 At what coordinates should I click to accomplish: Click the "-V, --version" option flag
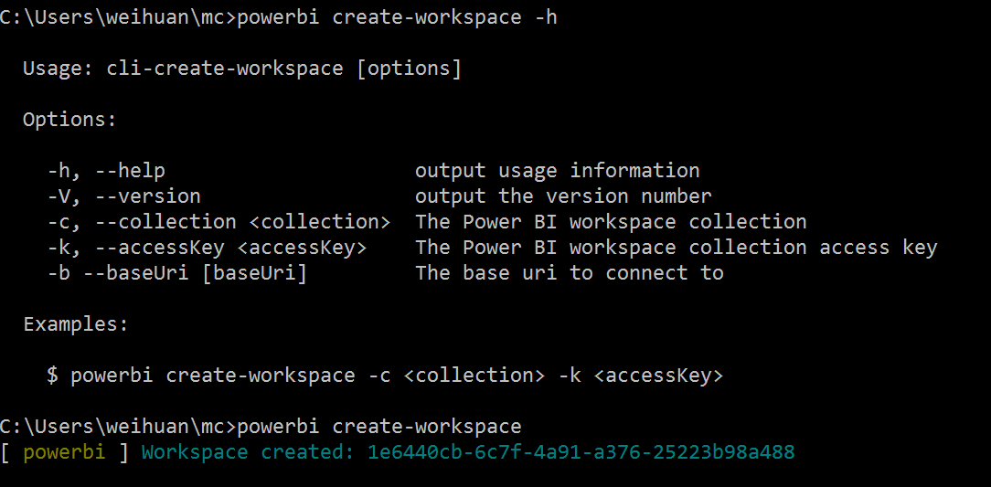[123, 196]
